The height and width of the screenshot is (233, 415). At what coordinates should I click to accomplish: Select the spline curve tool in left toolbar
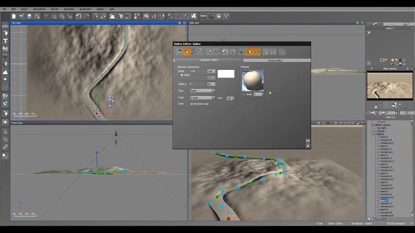click(5, 87)
